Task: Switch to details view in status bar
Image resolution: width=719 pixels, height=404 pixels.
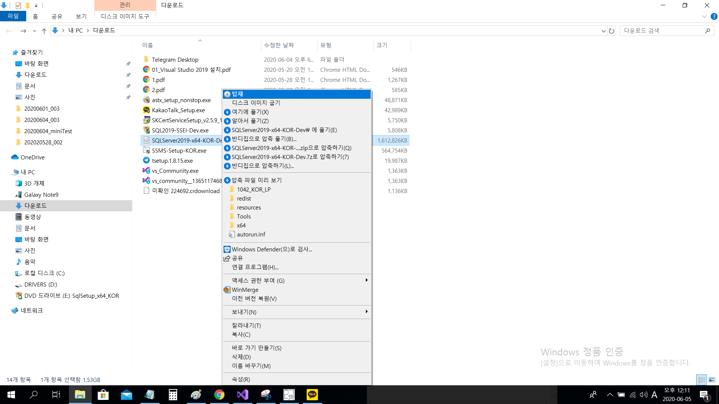Action: click(x=701, y=380)
